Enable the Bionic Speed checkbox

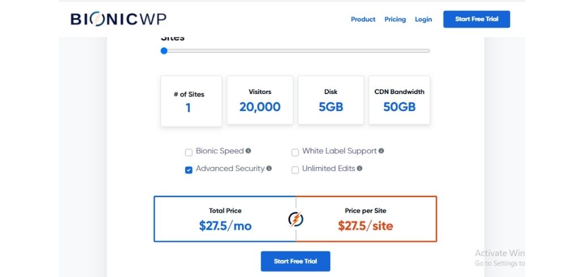pyautogui.click(x=189, y=152)
